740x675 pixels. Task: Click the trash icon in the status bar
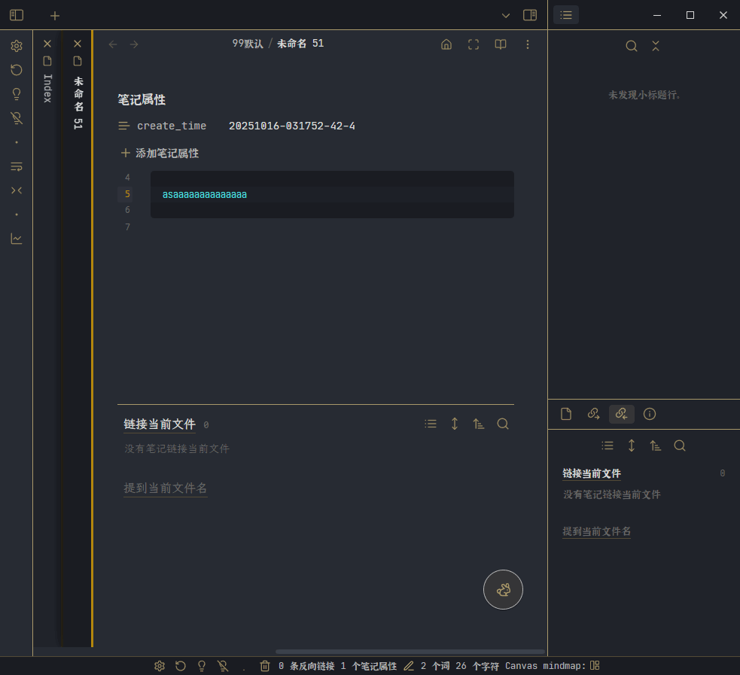265,666
